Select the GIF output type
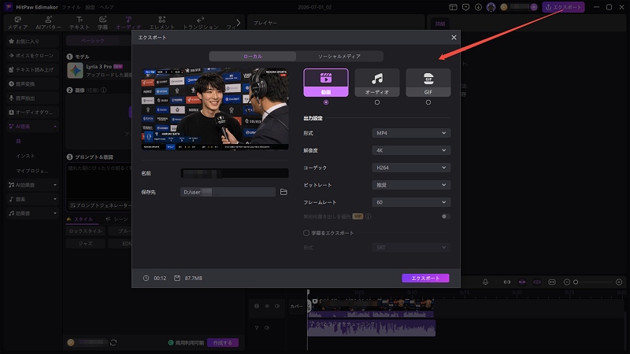The image size is (630, 354). tap(428, 83)
